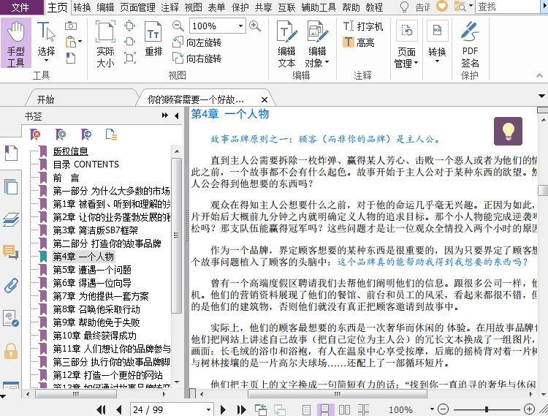The width and height of the screenshot is (548, 416).
Task: Open the File menu
Action: [20, 7]
